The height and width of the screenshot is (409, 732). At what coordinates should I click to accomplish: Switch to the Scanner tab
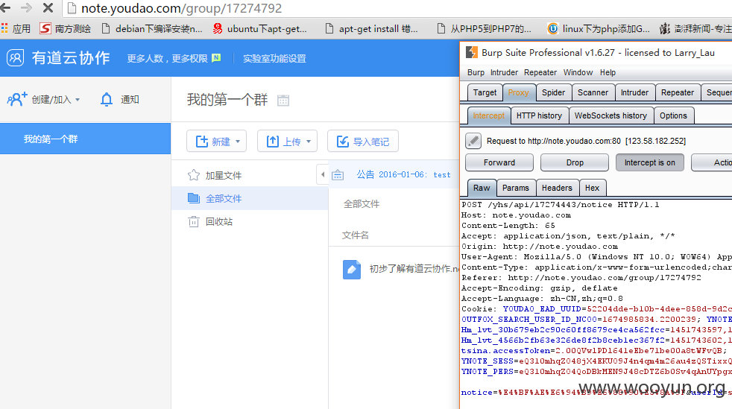tap(593, 92)
